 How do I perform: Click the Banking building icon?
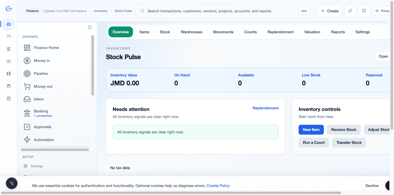pos(27,113)
